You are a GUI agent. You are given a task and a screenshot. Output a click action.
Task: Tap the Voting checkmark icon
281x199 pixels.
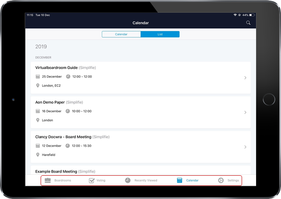(92, 180)
